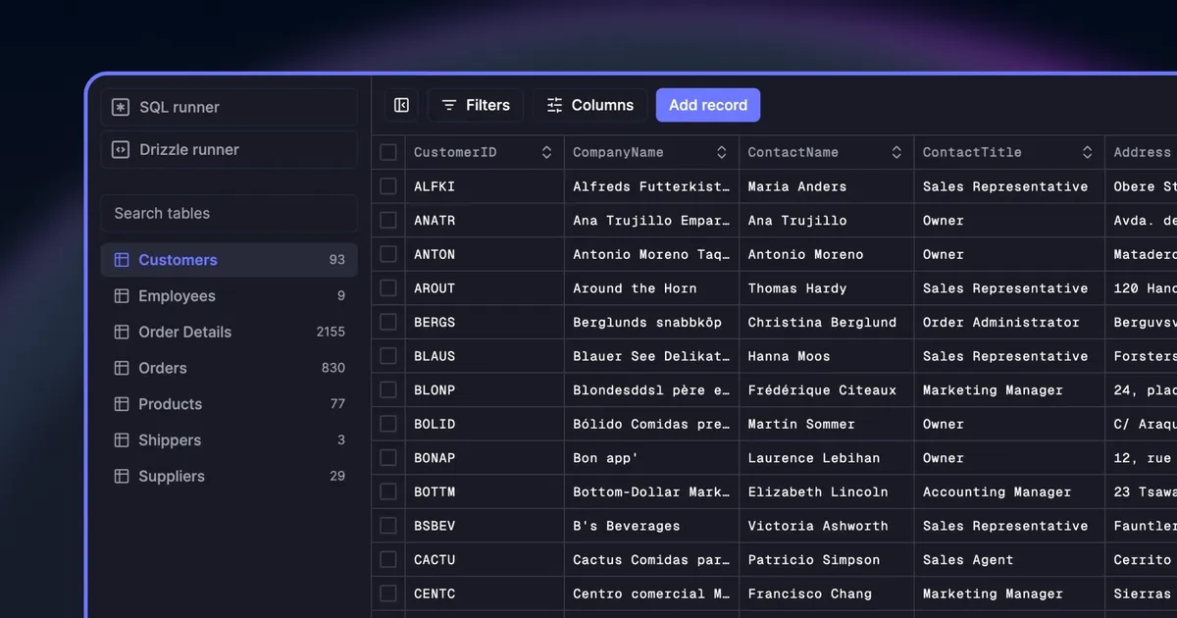
Task: Open the Orders table
Action: click(x=229, y=368)
